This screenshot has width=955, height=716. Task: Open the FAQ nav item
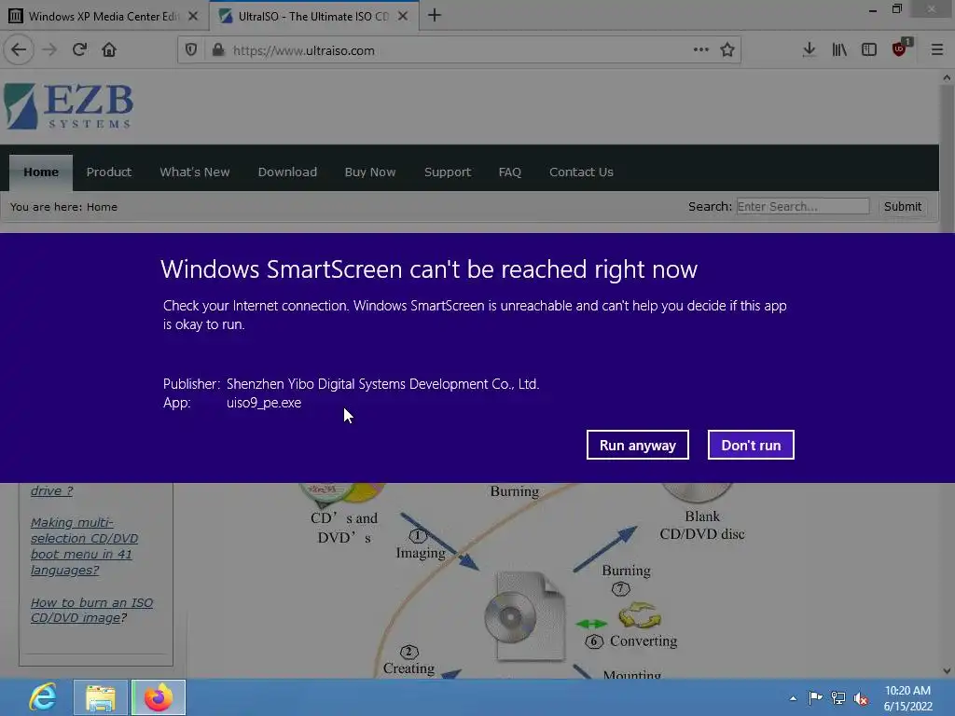point(510,172)
